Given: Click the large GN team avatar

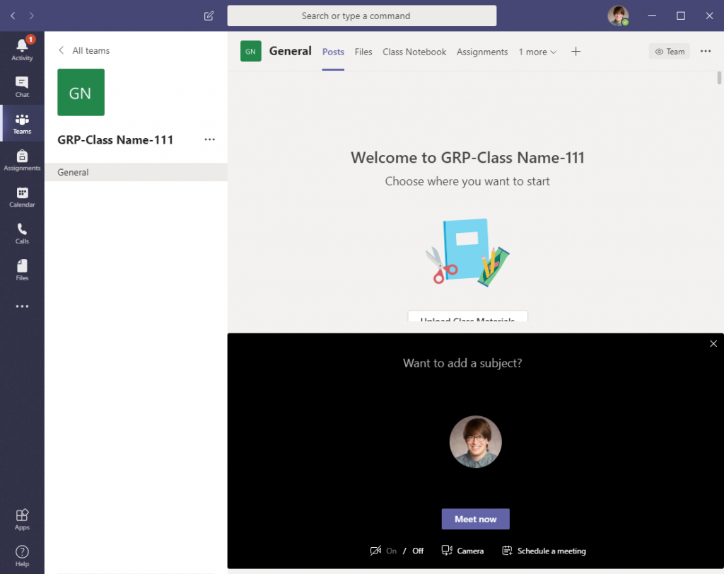Looking at the screenshot, I should [x=81, y=93].
